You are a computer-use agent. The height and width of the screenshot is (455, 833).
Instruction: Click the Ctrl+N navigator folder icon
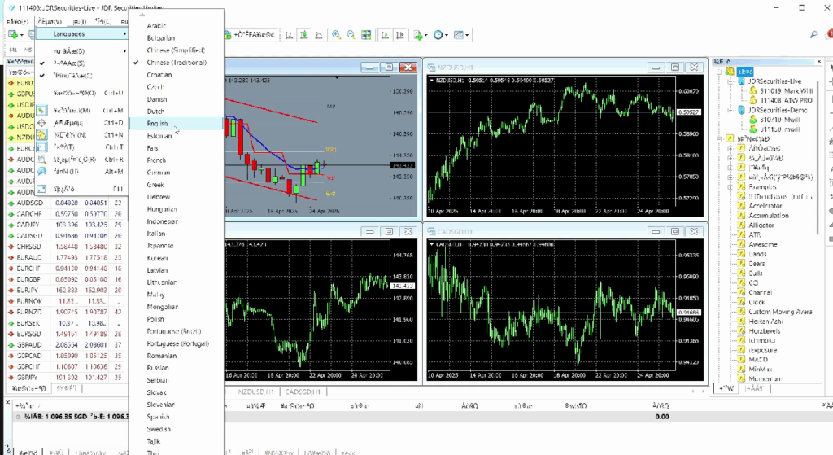pos(42,135)
